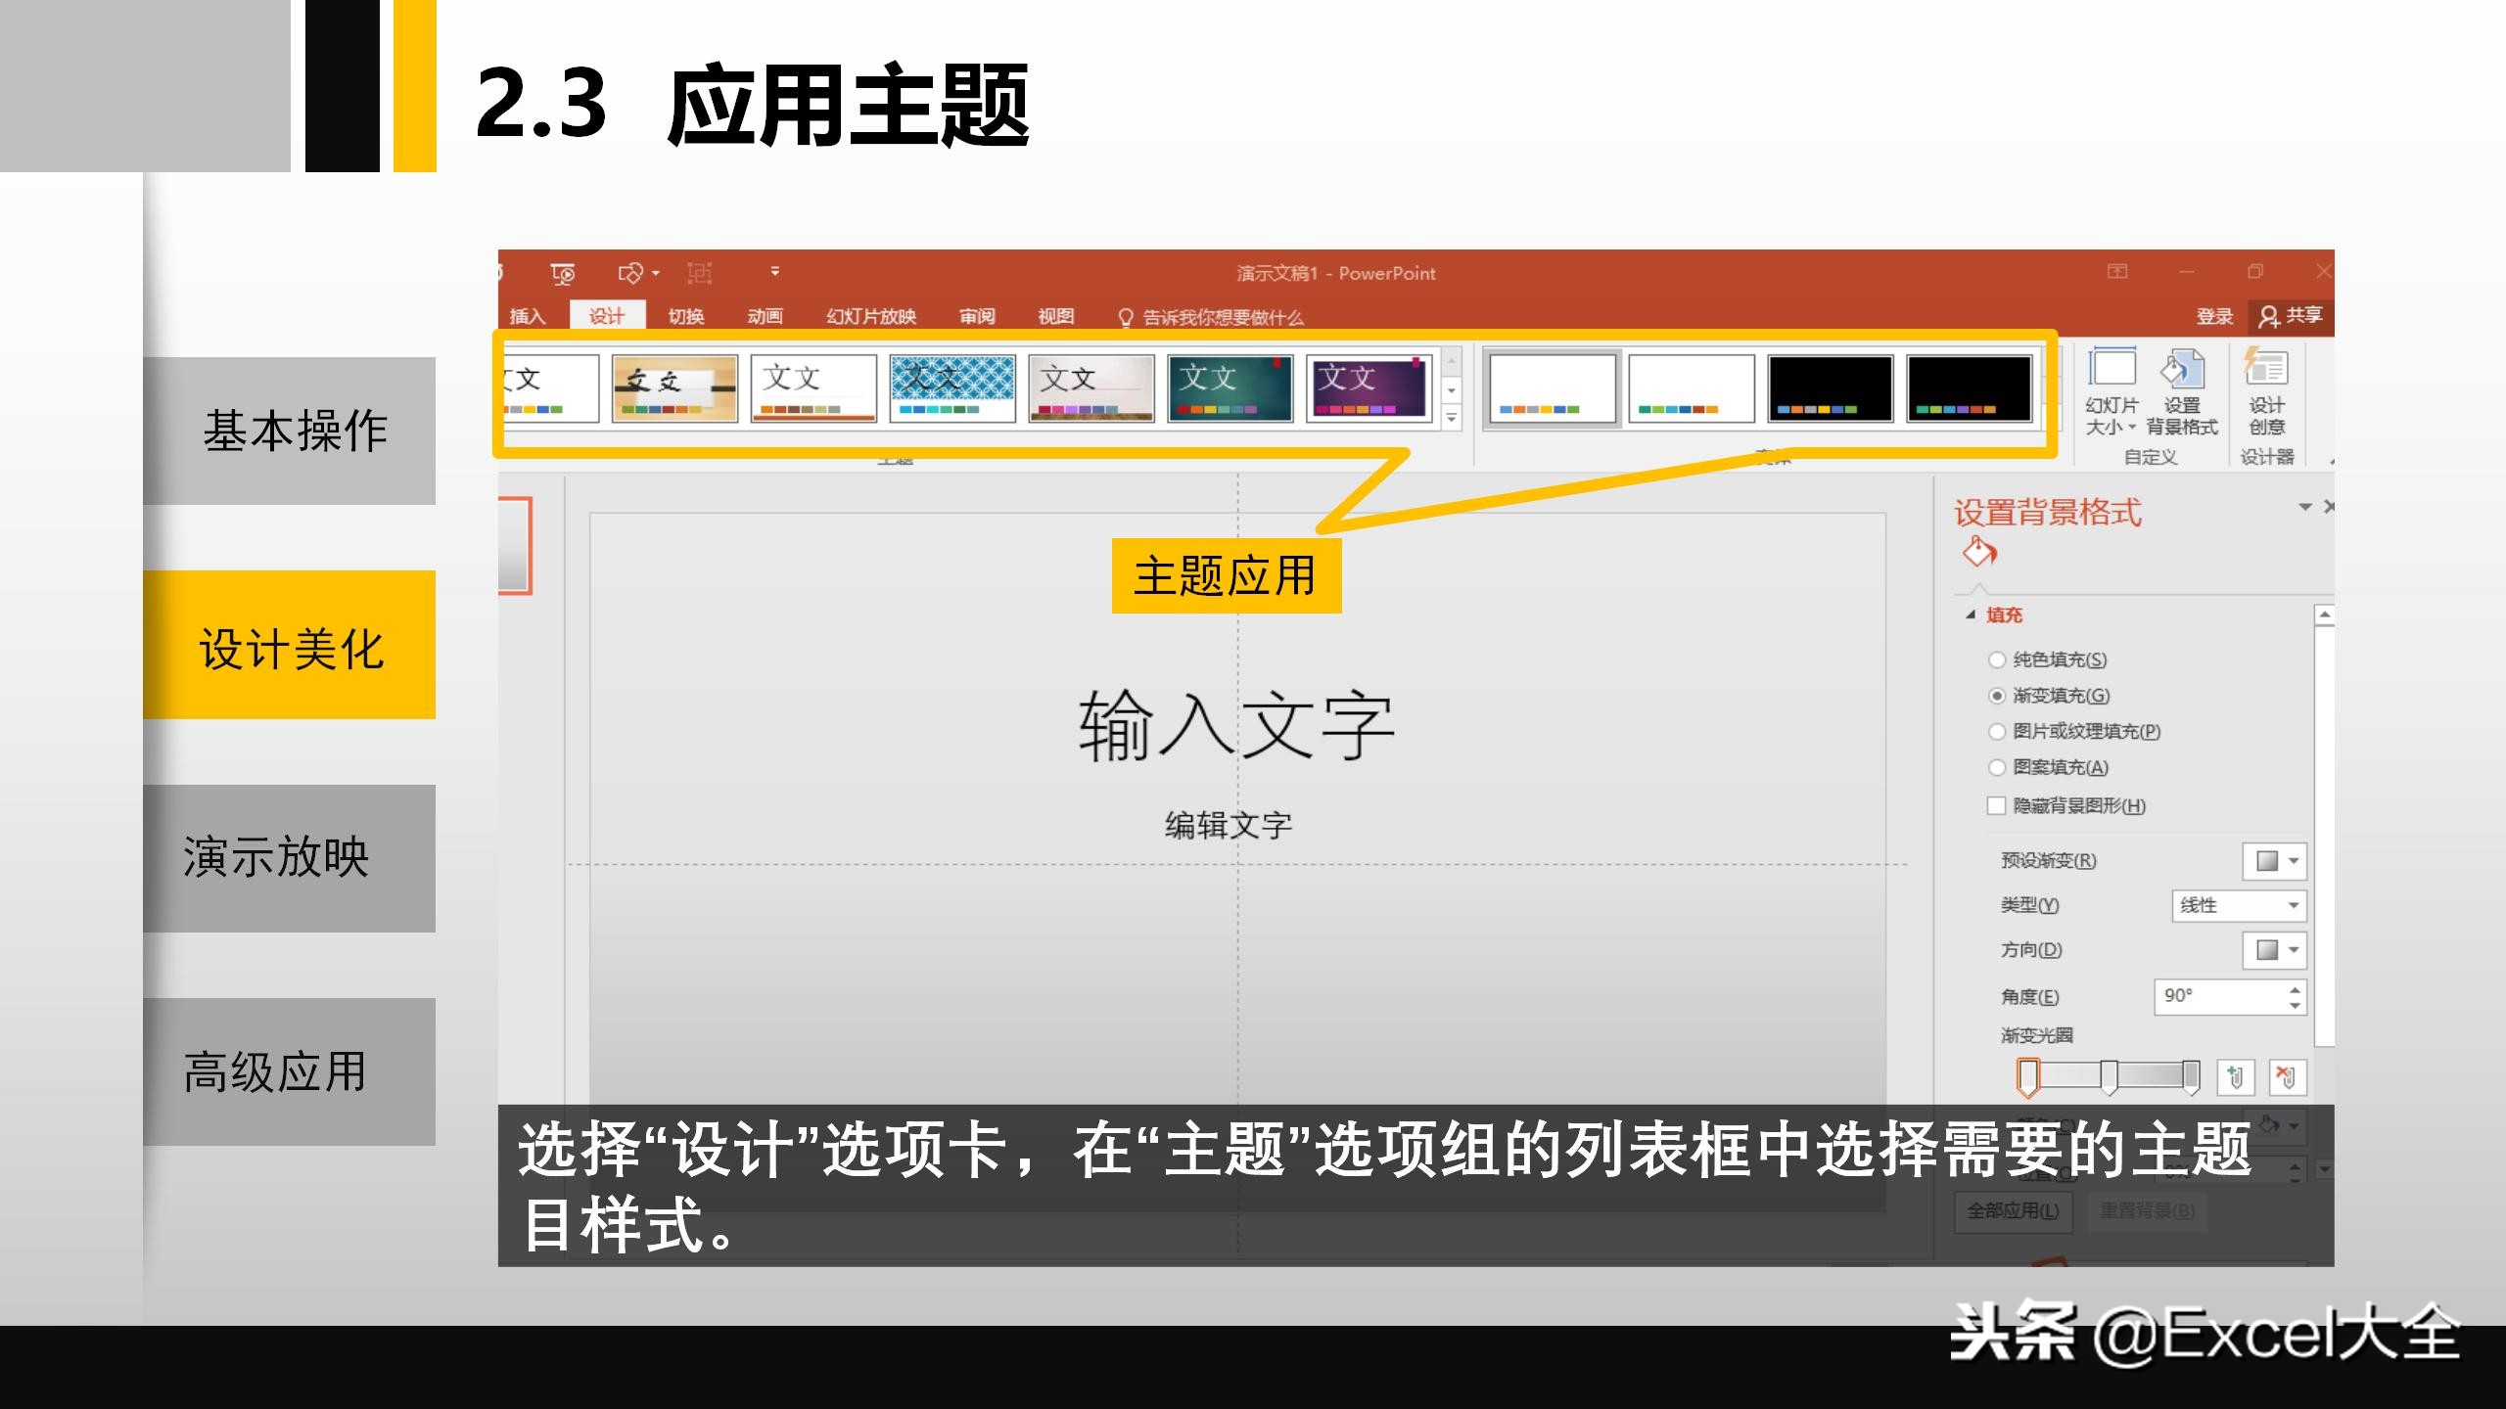Click the paint bucket fill icon in background pane
The height and width of the screenshot is (1409, 2506).
click(x=1978, y=550)
